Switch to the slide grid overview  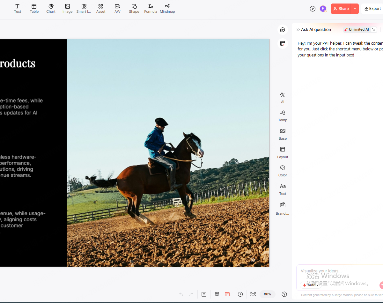point(217,294)
